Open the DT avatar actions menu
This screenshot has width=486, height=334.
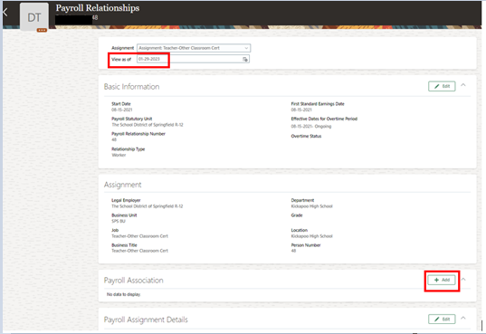[42, 30]
